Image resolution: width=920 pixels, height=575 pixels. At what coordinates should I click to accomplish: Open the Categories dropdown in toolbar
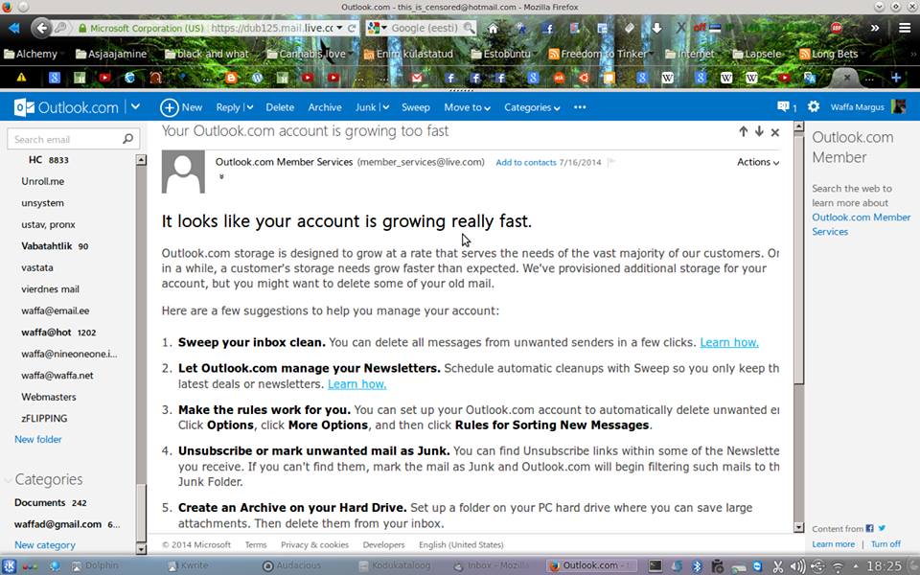click(x=532, y=107)
